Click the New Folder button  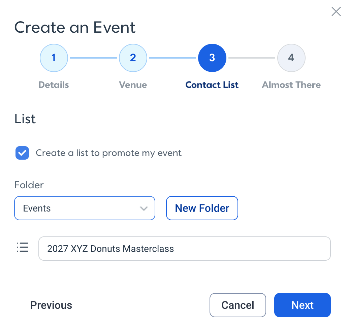[x=202, y=208]
